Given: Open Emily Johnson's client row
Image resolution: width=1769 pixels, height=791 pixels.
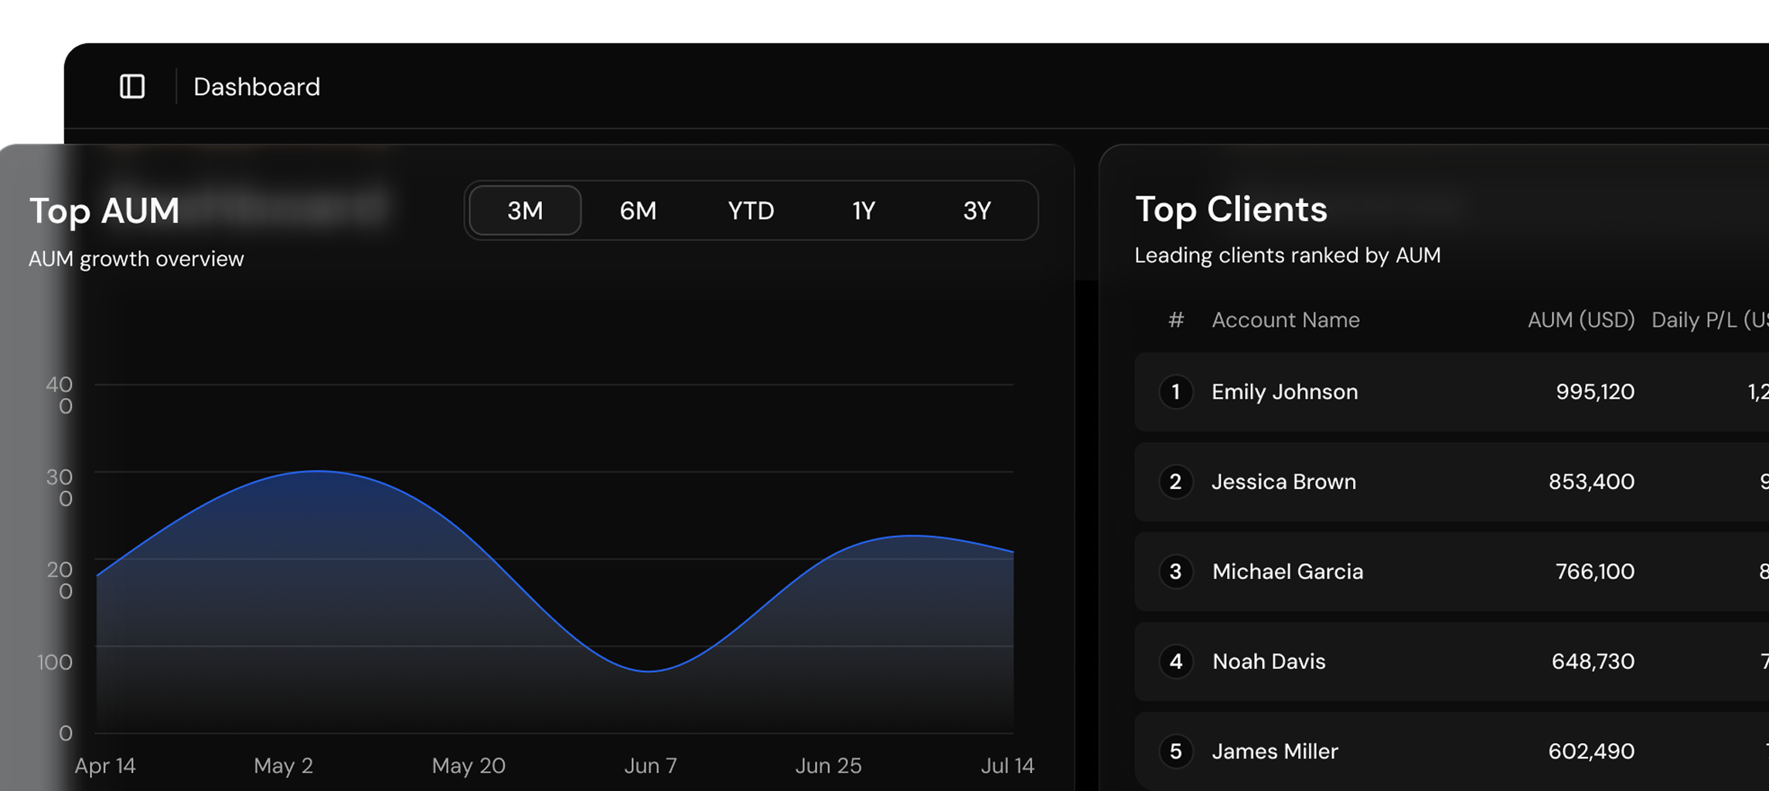Looking at the screenshot, I should (1284, 392).
